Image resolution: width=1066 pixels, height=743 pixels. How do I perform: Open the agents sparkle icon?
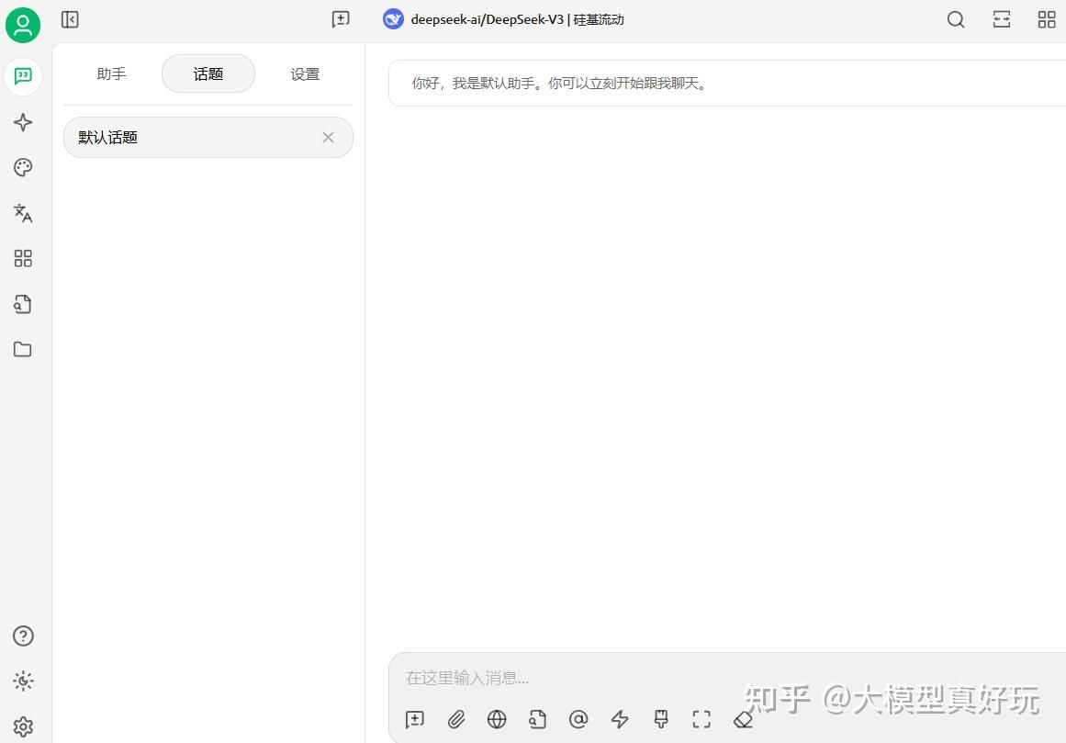tap(23, 122)
